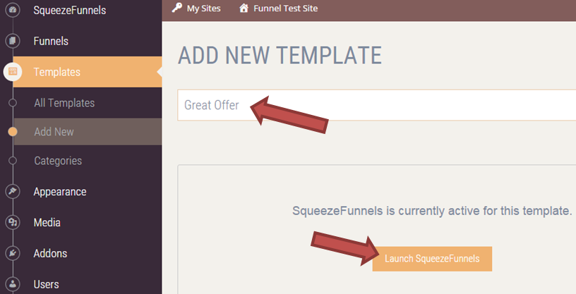This screenshot has height=294, width=576.
Task: Select Add New under Templates
Action: tap(54, 132)
